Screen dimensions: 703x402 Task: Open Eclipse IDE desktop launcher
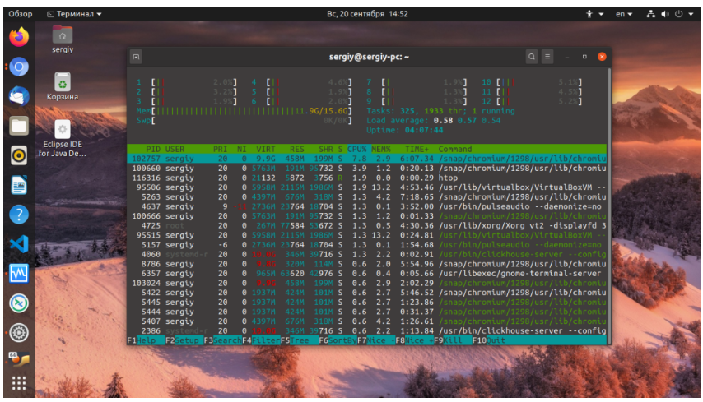[x=63, y=139]
